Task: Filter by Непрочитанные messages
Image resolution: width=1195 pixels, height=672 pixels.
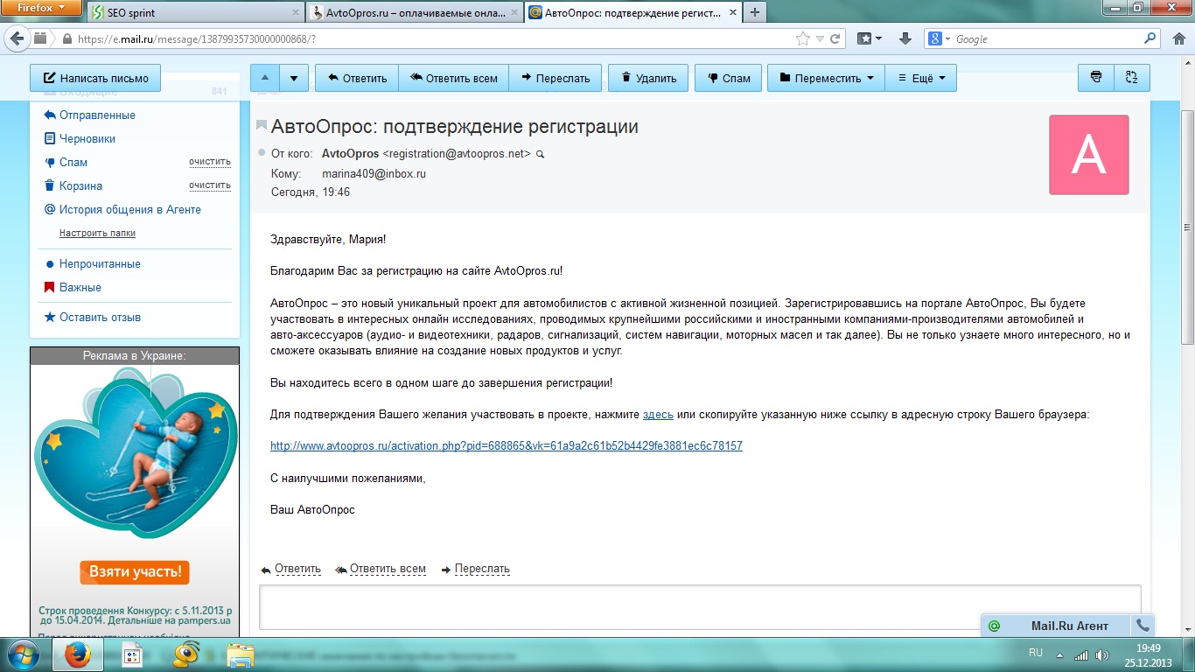Action: pyautogui.click(x=100, y=264)
